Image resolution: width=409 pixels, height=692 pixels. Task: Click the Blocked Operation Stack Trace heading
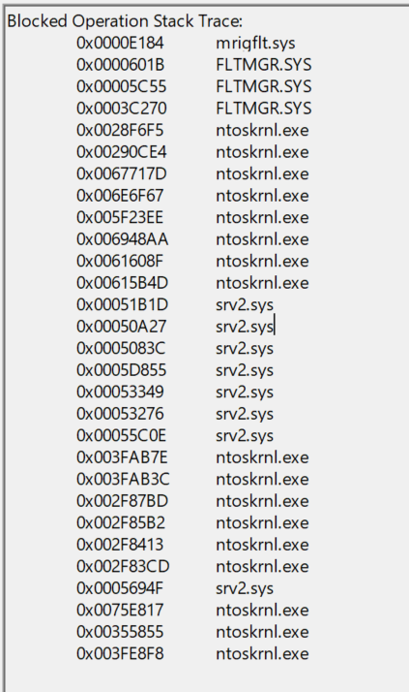(125, 21)
